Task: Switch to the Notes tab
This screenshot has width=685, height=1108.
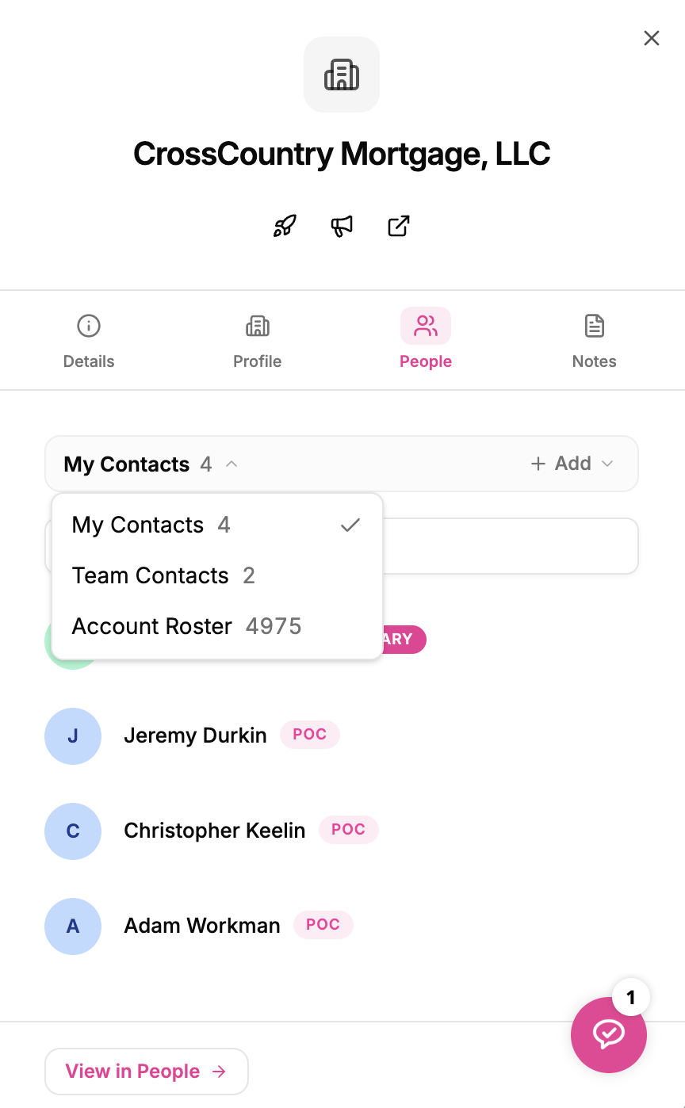Action: (595, 341)
